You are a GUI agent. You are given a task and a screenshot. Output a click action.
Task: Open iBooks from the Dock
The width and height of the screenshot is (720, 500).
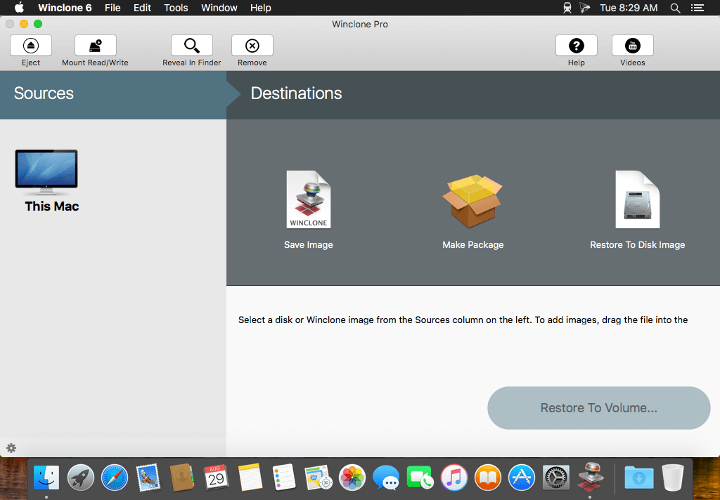488,478
